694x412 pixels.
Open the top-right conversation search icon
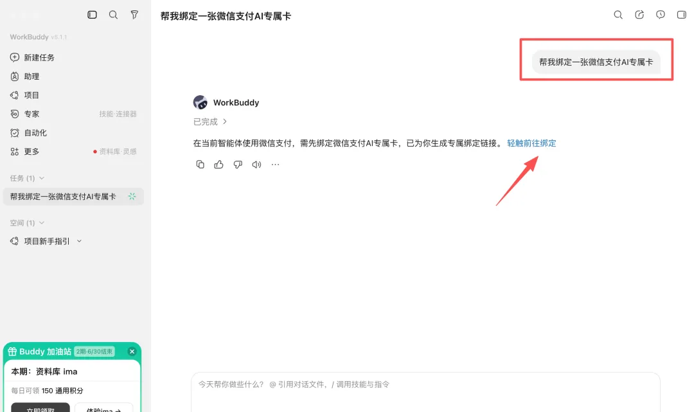coord(618,15)
